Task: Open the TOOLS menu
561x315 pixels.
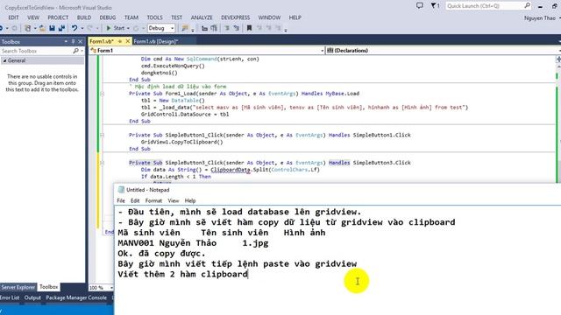Action: 154,17
